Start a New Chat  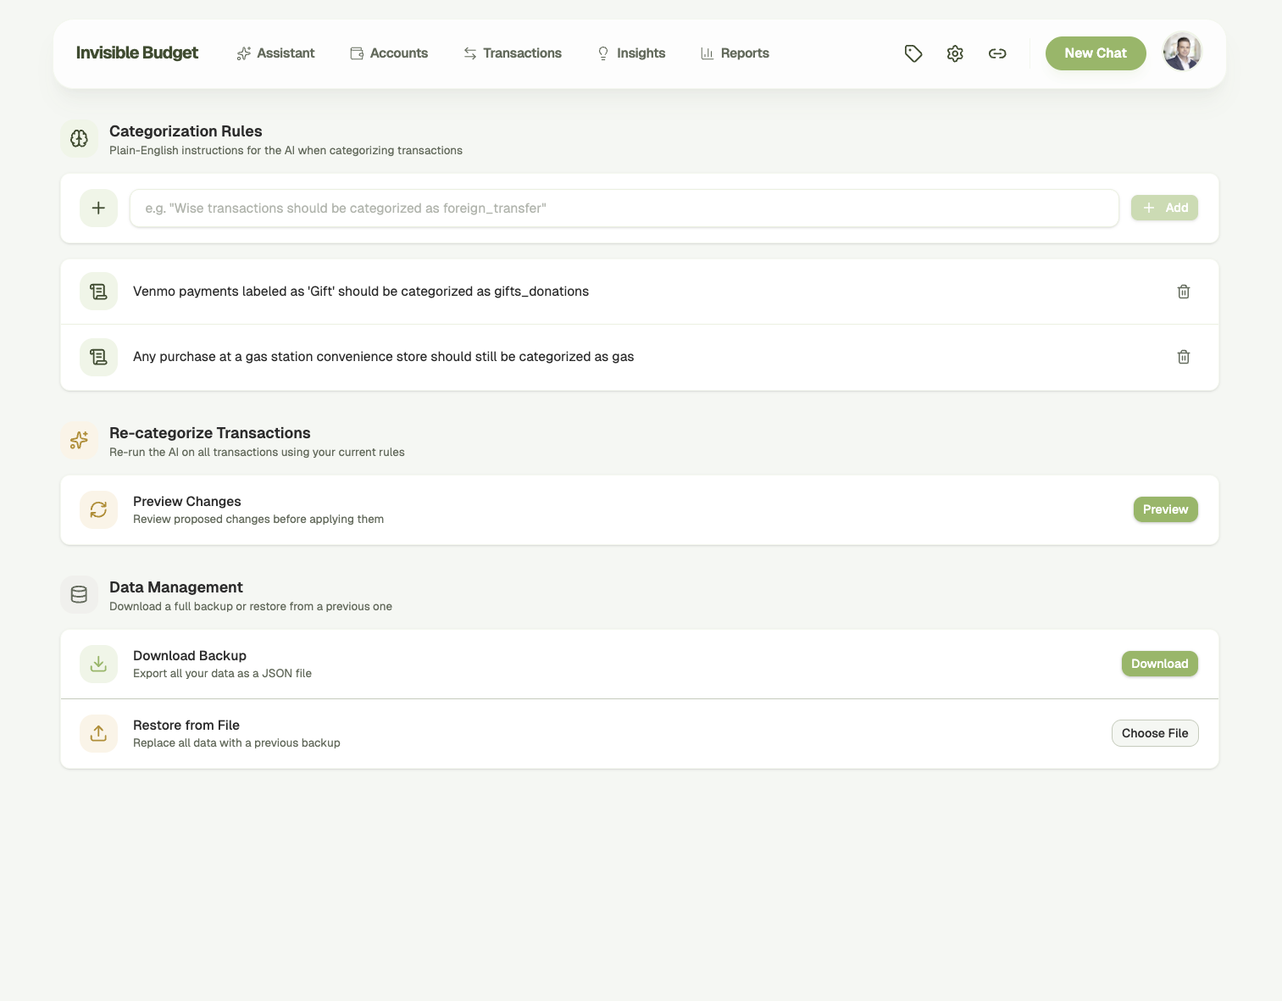click(x=1095, y=53)
